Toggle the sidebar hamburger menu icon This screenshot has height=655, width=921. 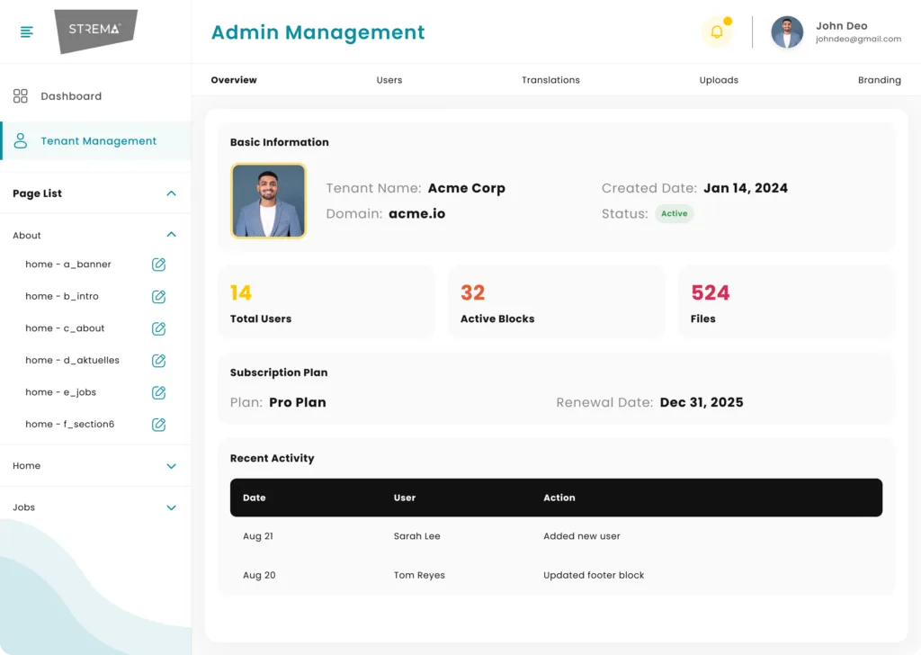click(26, 31)
